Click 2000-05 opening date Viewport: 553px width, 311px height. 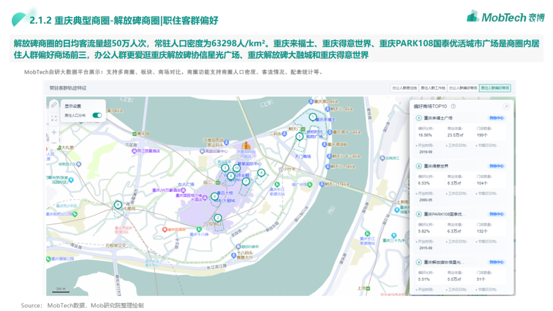point(426,199)
